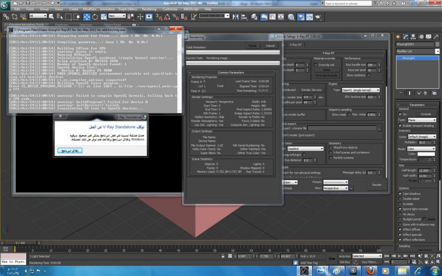
Task: Toggle the light On checkbox
Action: tap(400, 114)
